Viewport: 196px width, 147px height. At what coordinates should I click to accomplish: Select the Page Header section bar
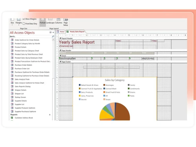tap(123, 50)
